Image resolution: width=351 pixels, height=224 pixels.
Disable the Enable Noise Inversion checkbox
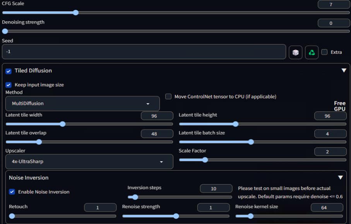[x=12, y=192]
